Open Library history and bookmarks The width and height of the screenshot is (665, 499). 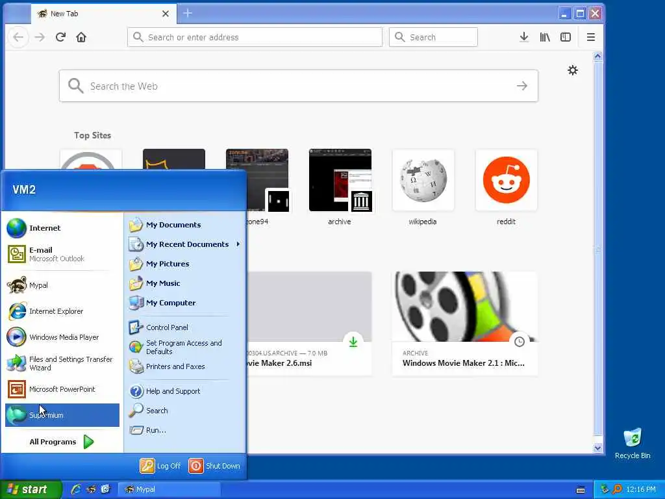click(545, 37)
